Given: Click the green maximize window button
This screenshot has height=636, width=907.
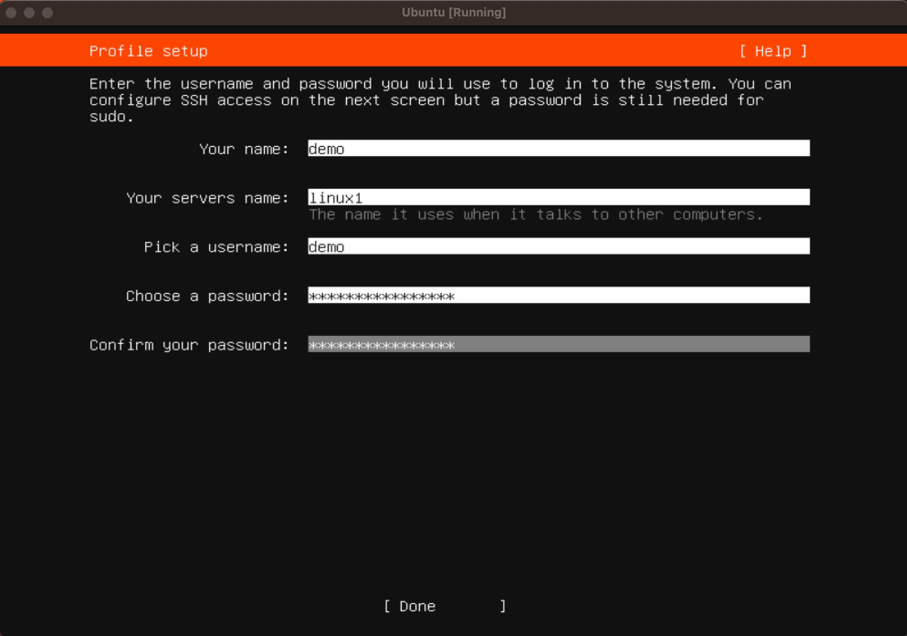Looking at the screenshot, I should (x=47, y=13).
